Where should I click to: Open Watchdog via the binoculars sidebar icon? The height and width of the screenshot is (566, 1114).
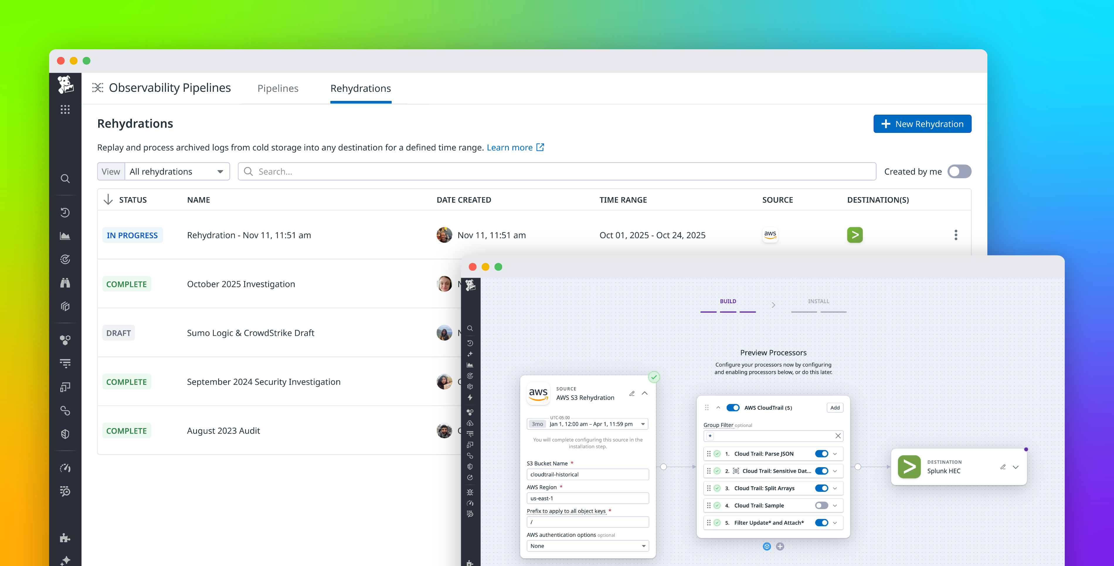tap(65, 283)
